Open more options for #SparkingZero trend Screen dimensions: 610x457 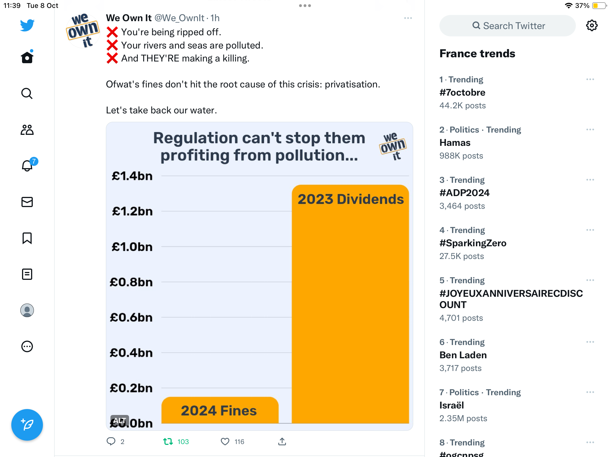(x=590, y=230)
